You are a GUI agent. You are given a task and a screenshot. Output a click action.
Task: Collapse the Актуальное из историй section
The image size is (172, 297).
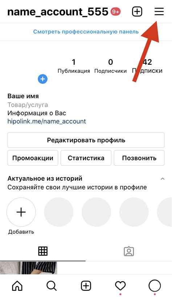pyautogui.click(x=163, y=178)
